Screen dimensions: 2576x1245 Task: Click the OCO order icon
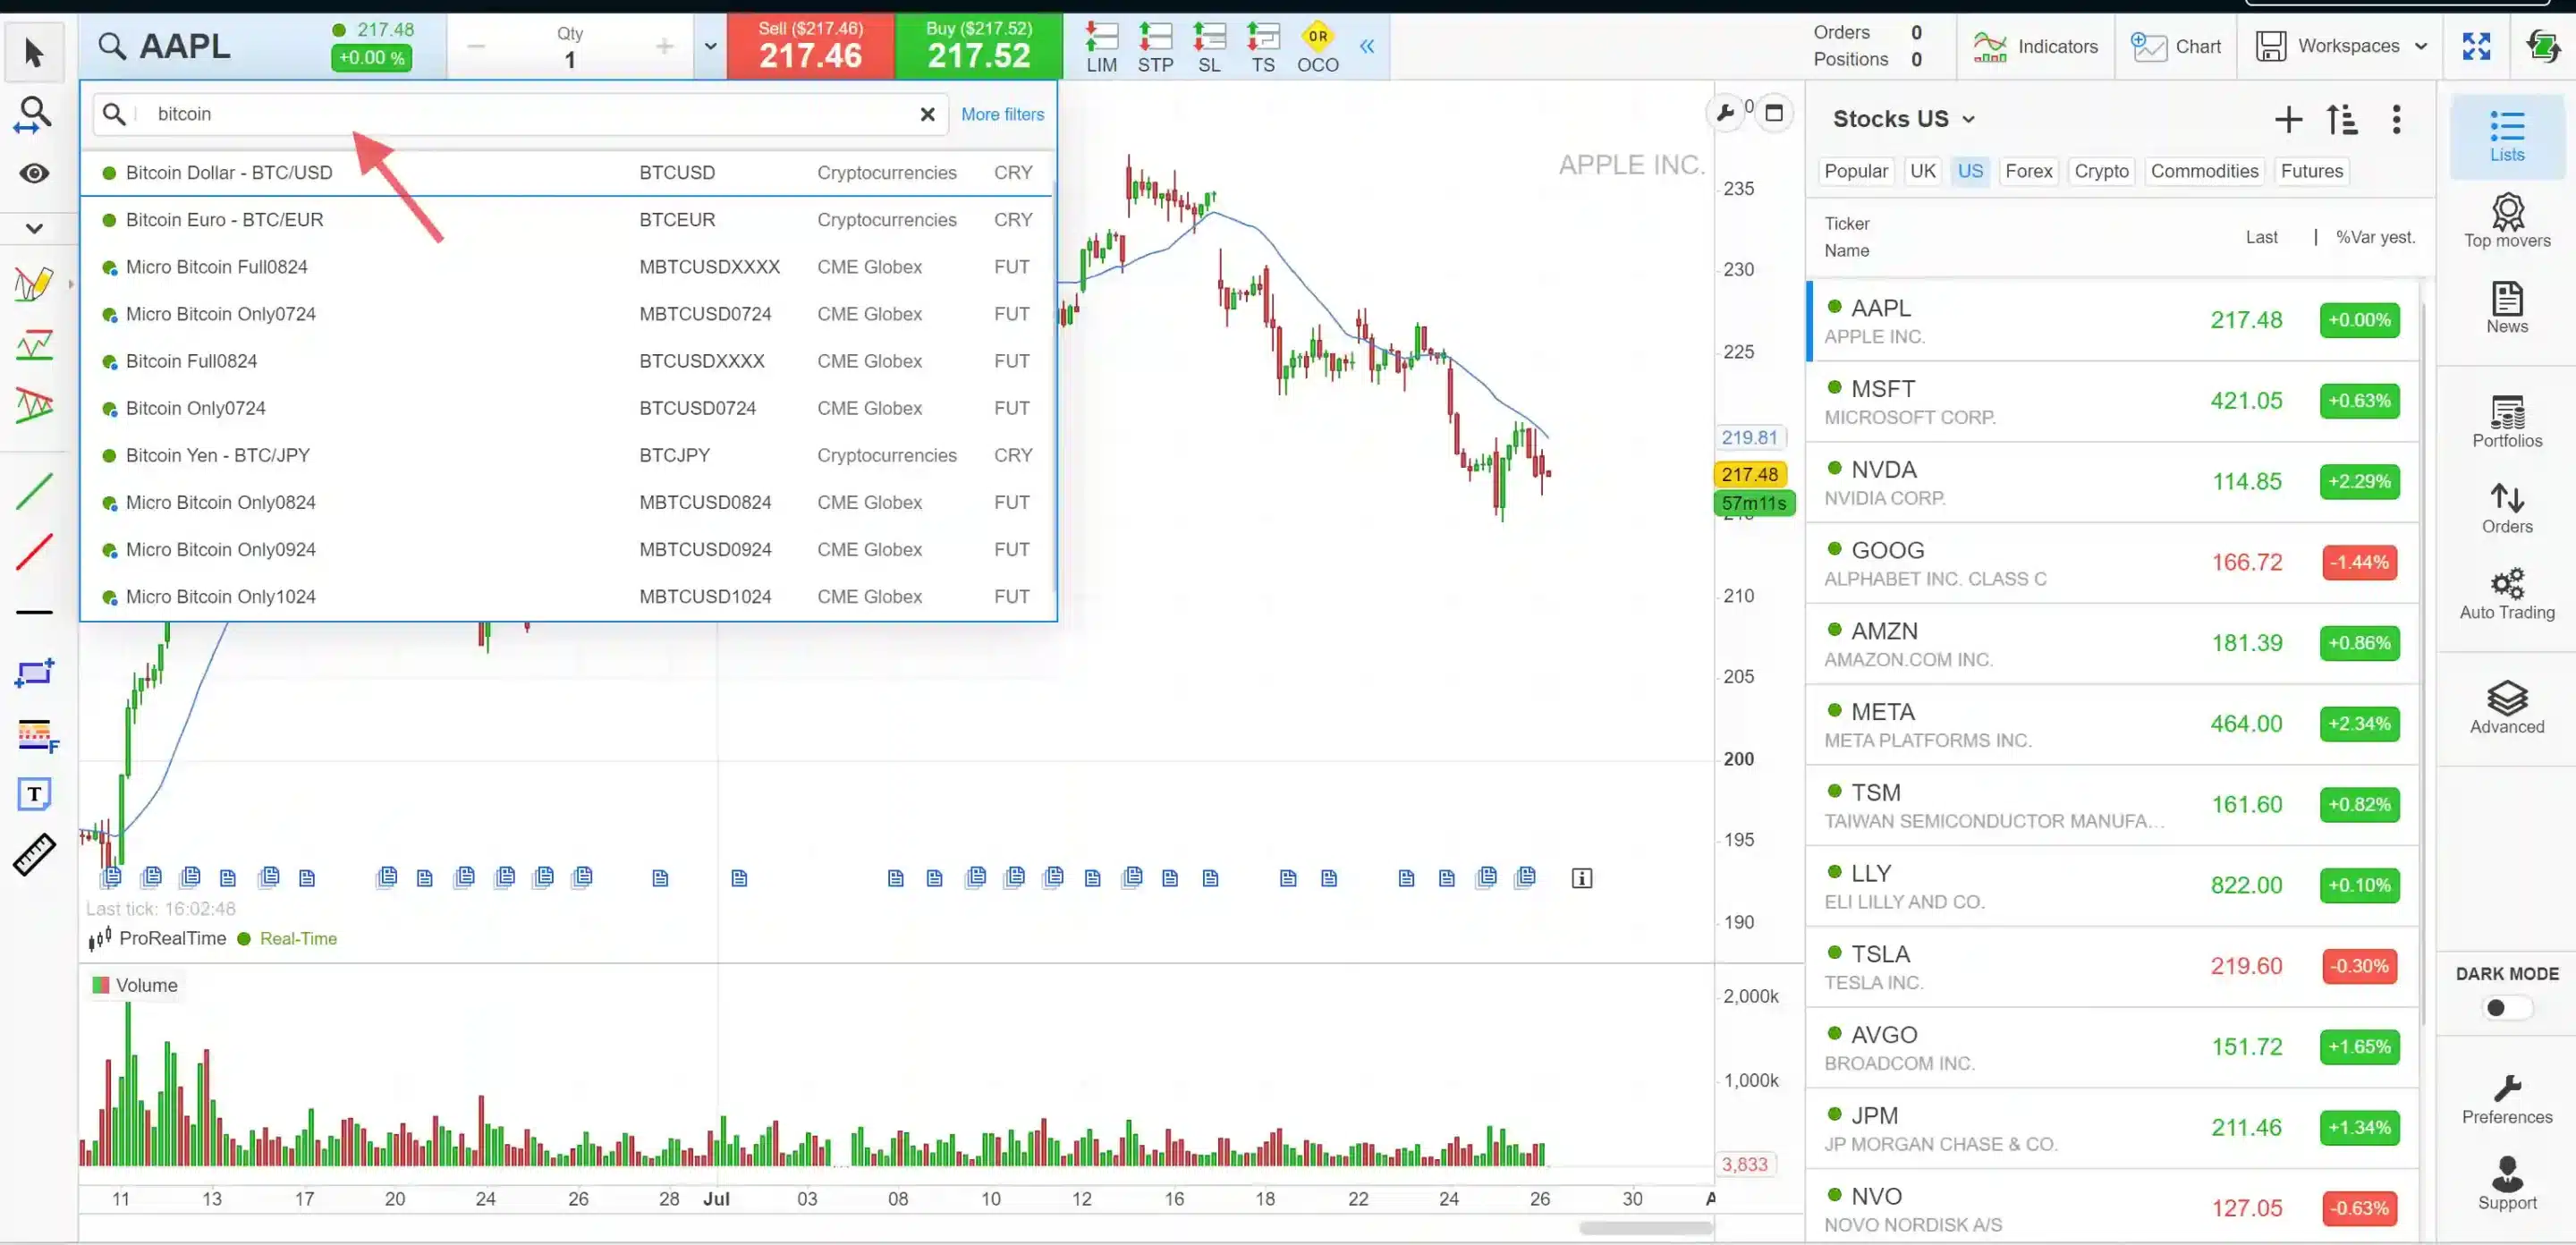[1317, 48]
